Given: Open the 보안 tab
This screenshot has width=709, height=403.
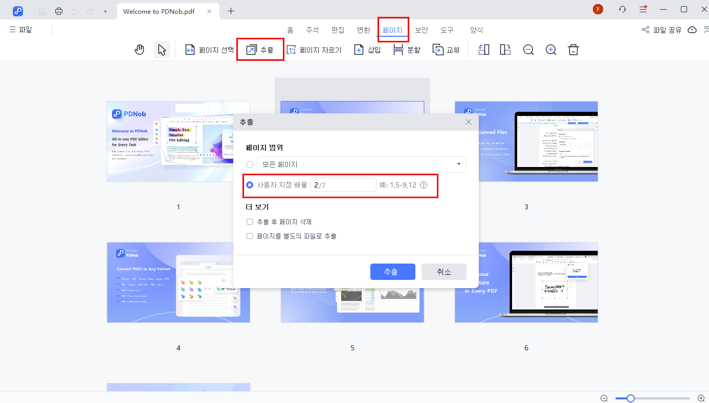Looking at the screenshot, I should pyautogui.click(x=422, y=30).
